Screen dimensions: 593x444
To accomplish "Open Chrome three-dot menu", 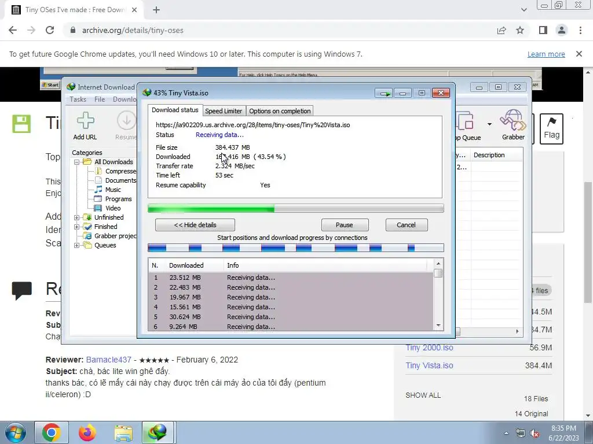I will [580, 30].
